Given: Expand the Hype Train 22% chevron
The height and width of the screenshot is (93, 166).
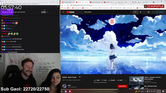Looking at the screenshot, I should click(x=47, y=12).
